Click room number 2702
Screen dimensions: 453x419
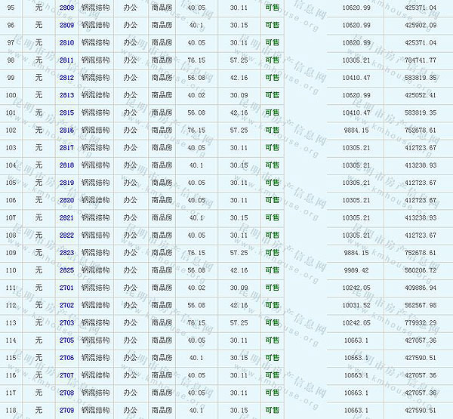(66, 305)
